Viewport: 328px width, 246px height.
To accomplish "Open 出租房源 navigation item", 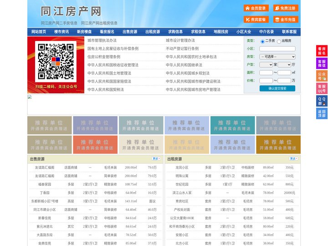I will tap(153, 32).
